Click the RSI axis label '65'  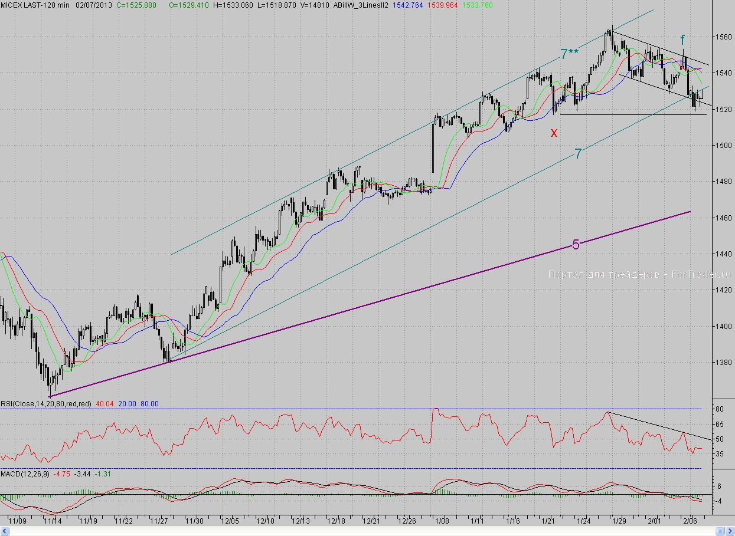click(x=719, y=424)
